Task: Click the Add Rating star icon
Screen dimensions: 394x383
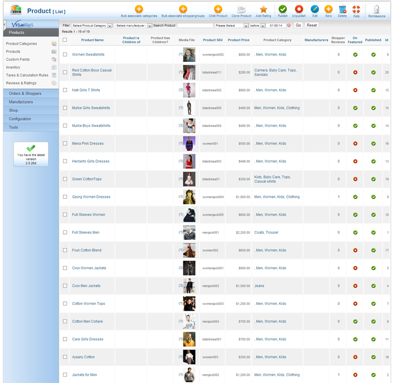Action: (263, 9)
